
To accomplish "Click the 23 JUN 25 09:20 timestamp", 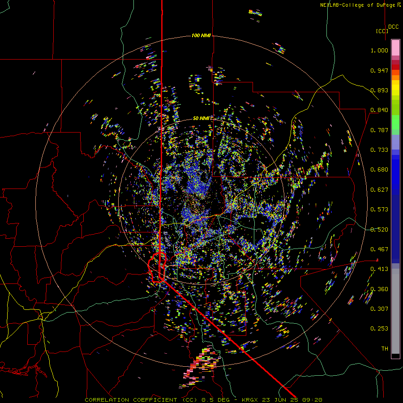I will 292,400.
